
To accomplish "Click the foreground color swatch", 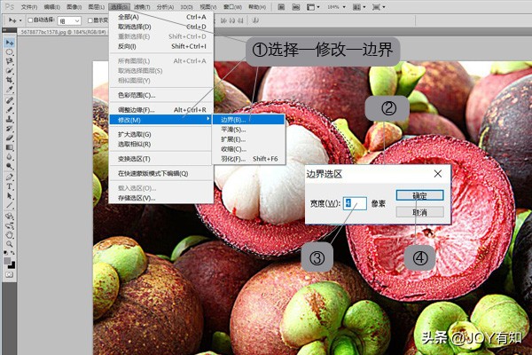I will click(x=7, y=261).
